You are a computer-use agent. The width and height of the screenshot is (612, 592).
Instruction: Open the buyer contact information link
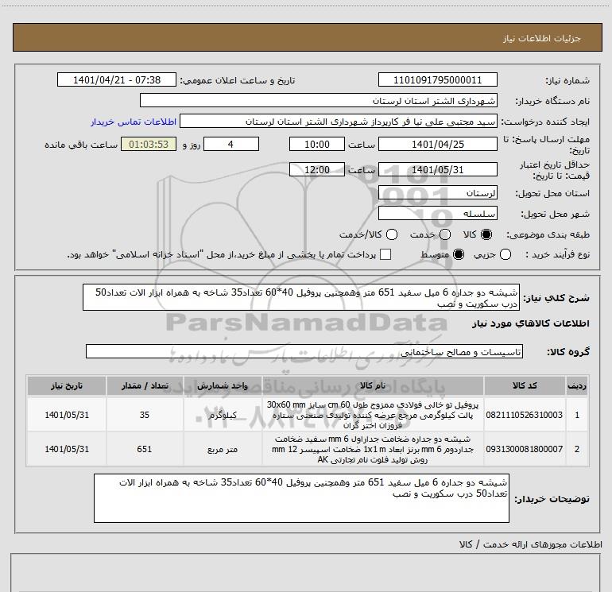134,122
